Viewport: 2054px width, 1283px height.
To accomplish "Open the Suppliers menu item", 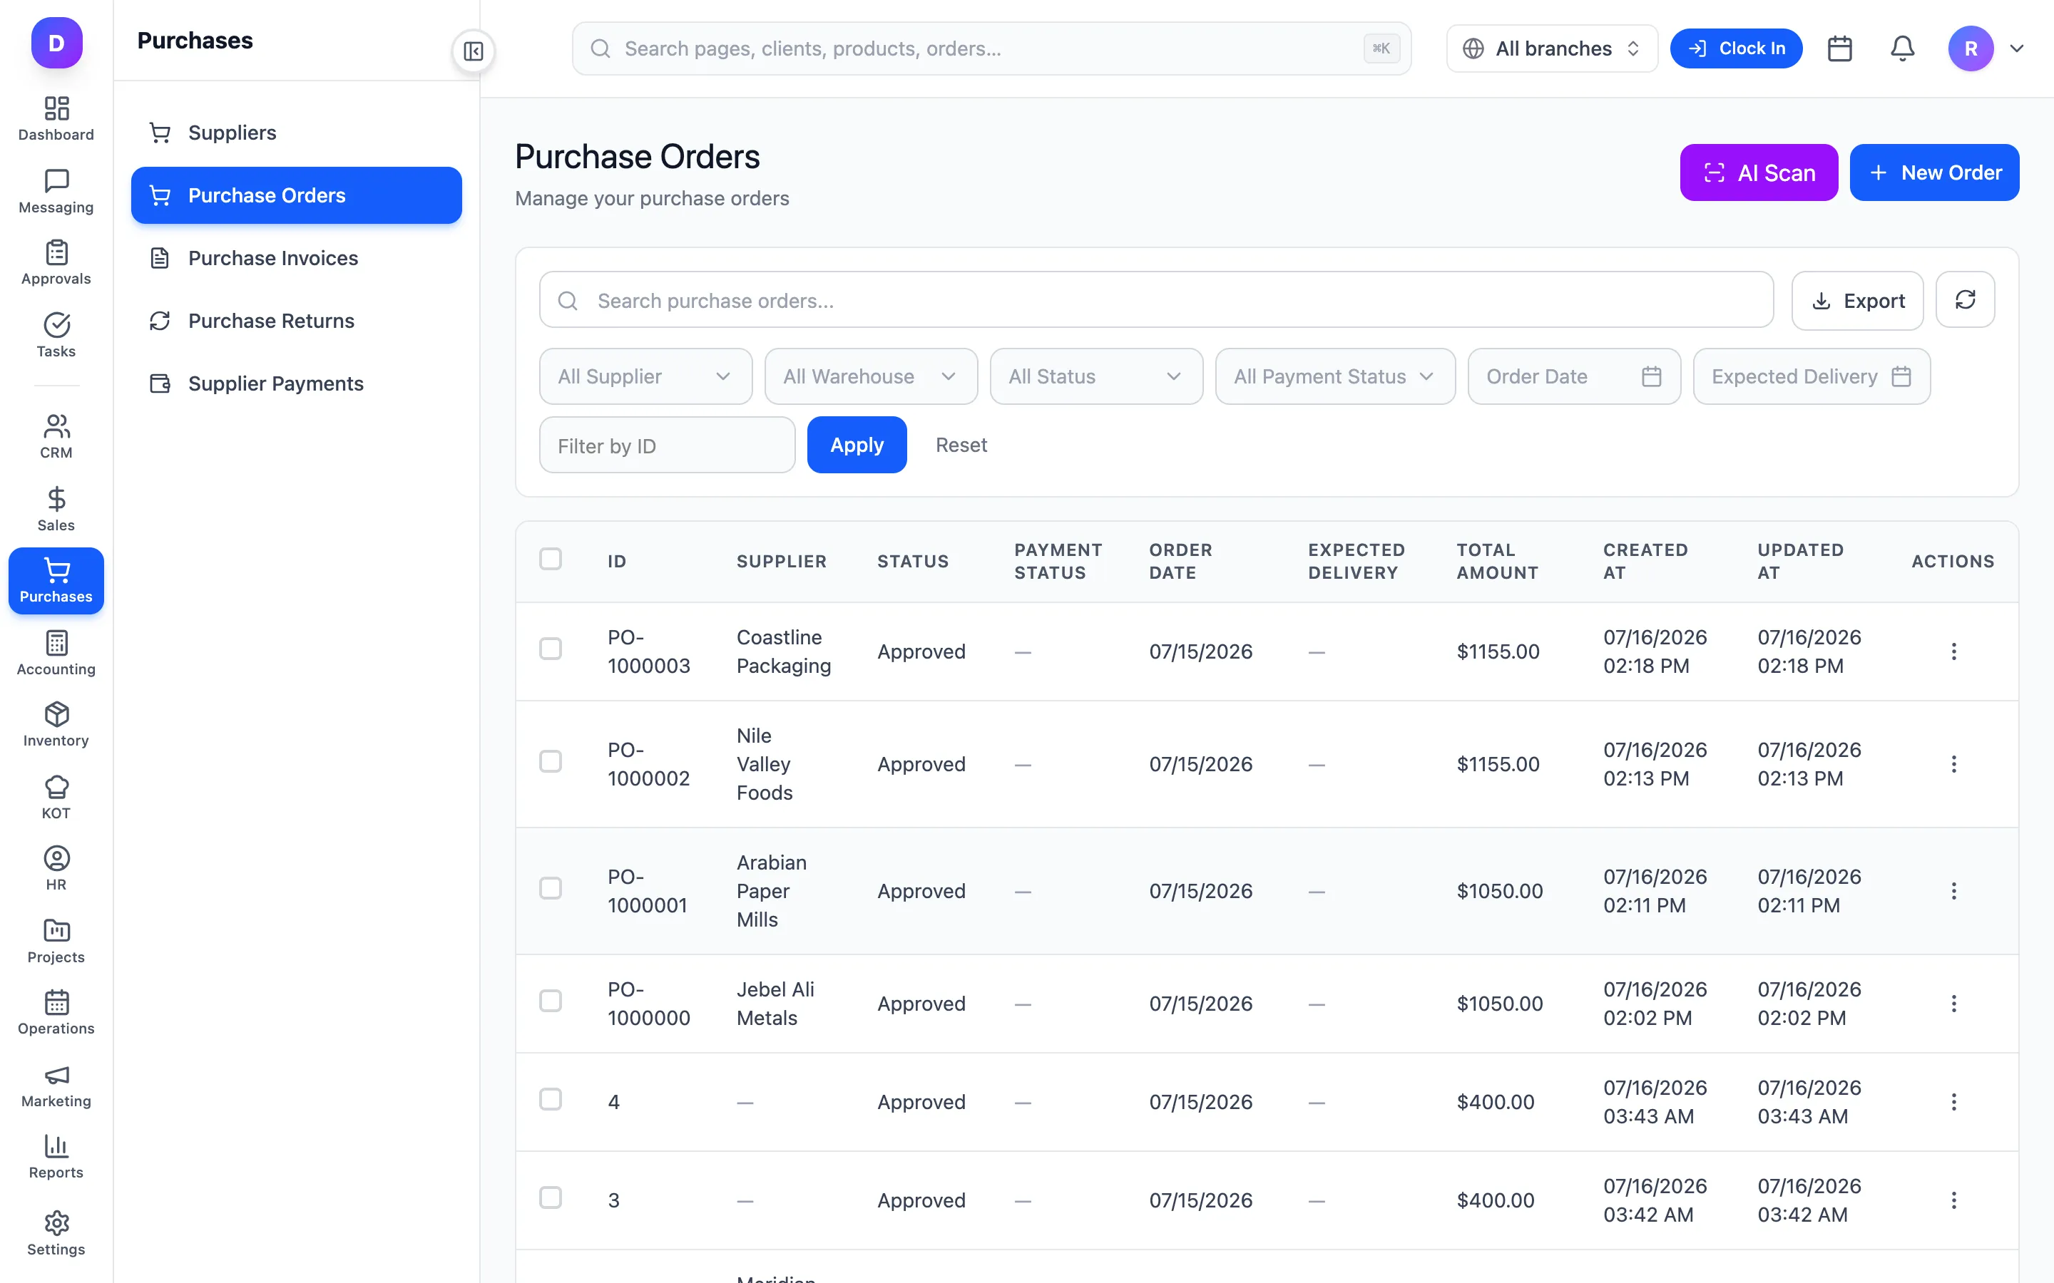I will (x=296, y=133).
